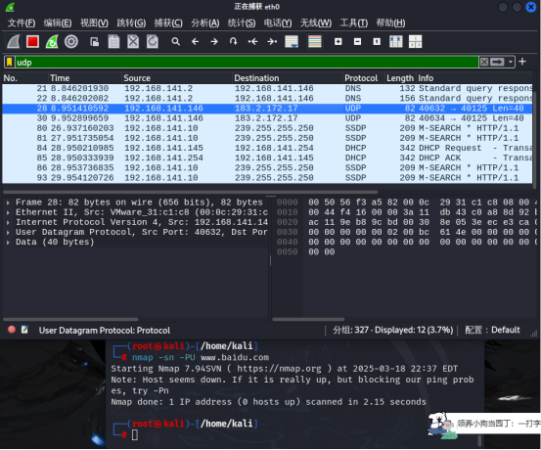Select packet 84 DHCP Request row
This screenshot has width=541, height=450.
[x=267, y=148]
